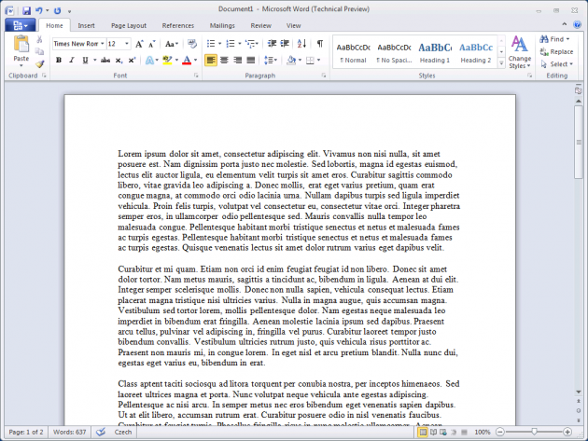Switch to Full Screen Reading view
Viewport: 588px width, 441px height.
point(433,432)
